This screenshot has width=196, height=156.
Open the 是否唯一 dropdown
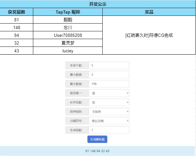point(109,93)
